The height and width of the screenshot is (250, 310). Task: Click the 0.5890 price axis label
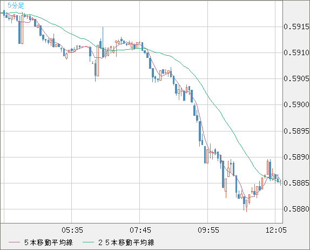coord(296,157)
